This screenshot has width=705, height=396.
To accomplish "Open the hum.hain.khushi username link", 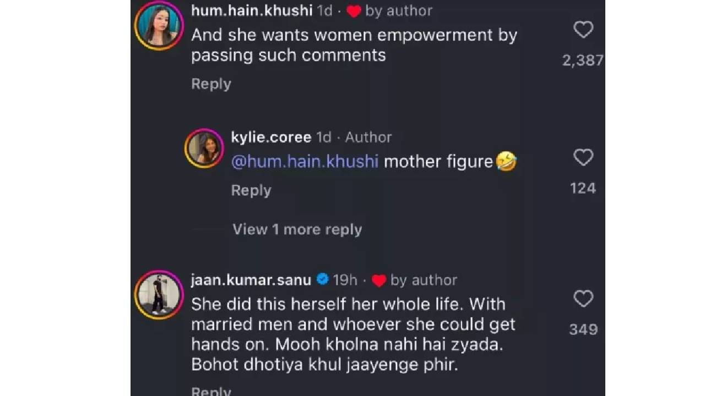I will pyautogui.click(x=252, y=10).
